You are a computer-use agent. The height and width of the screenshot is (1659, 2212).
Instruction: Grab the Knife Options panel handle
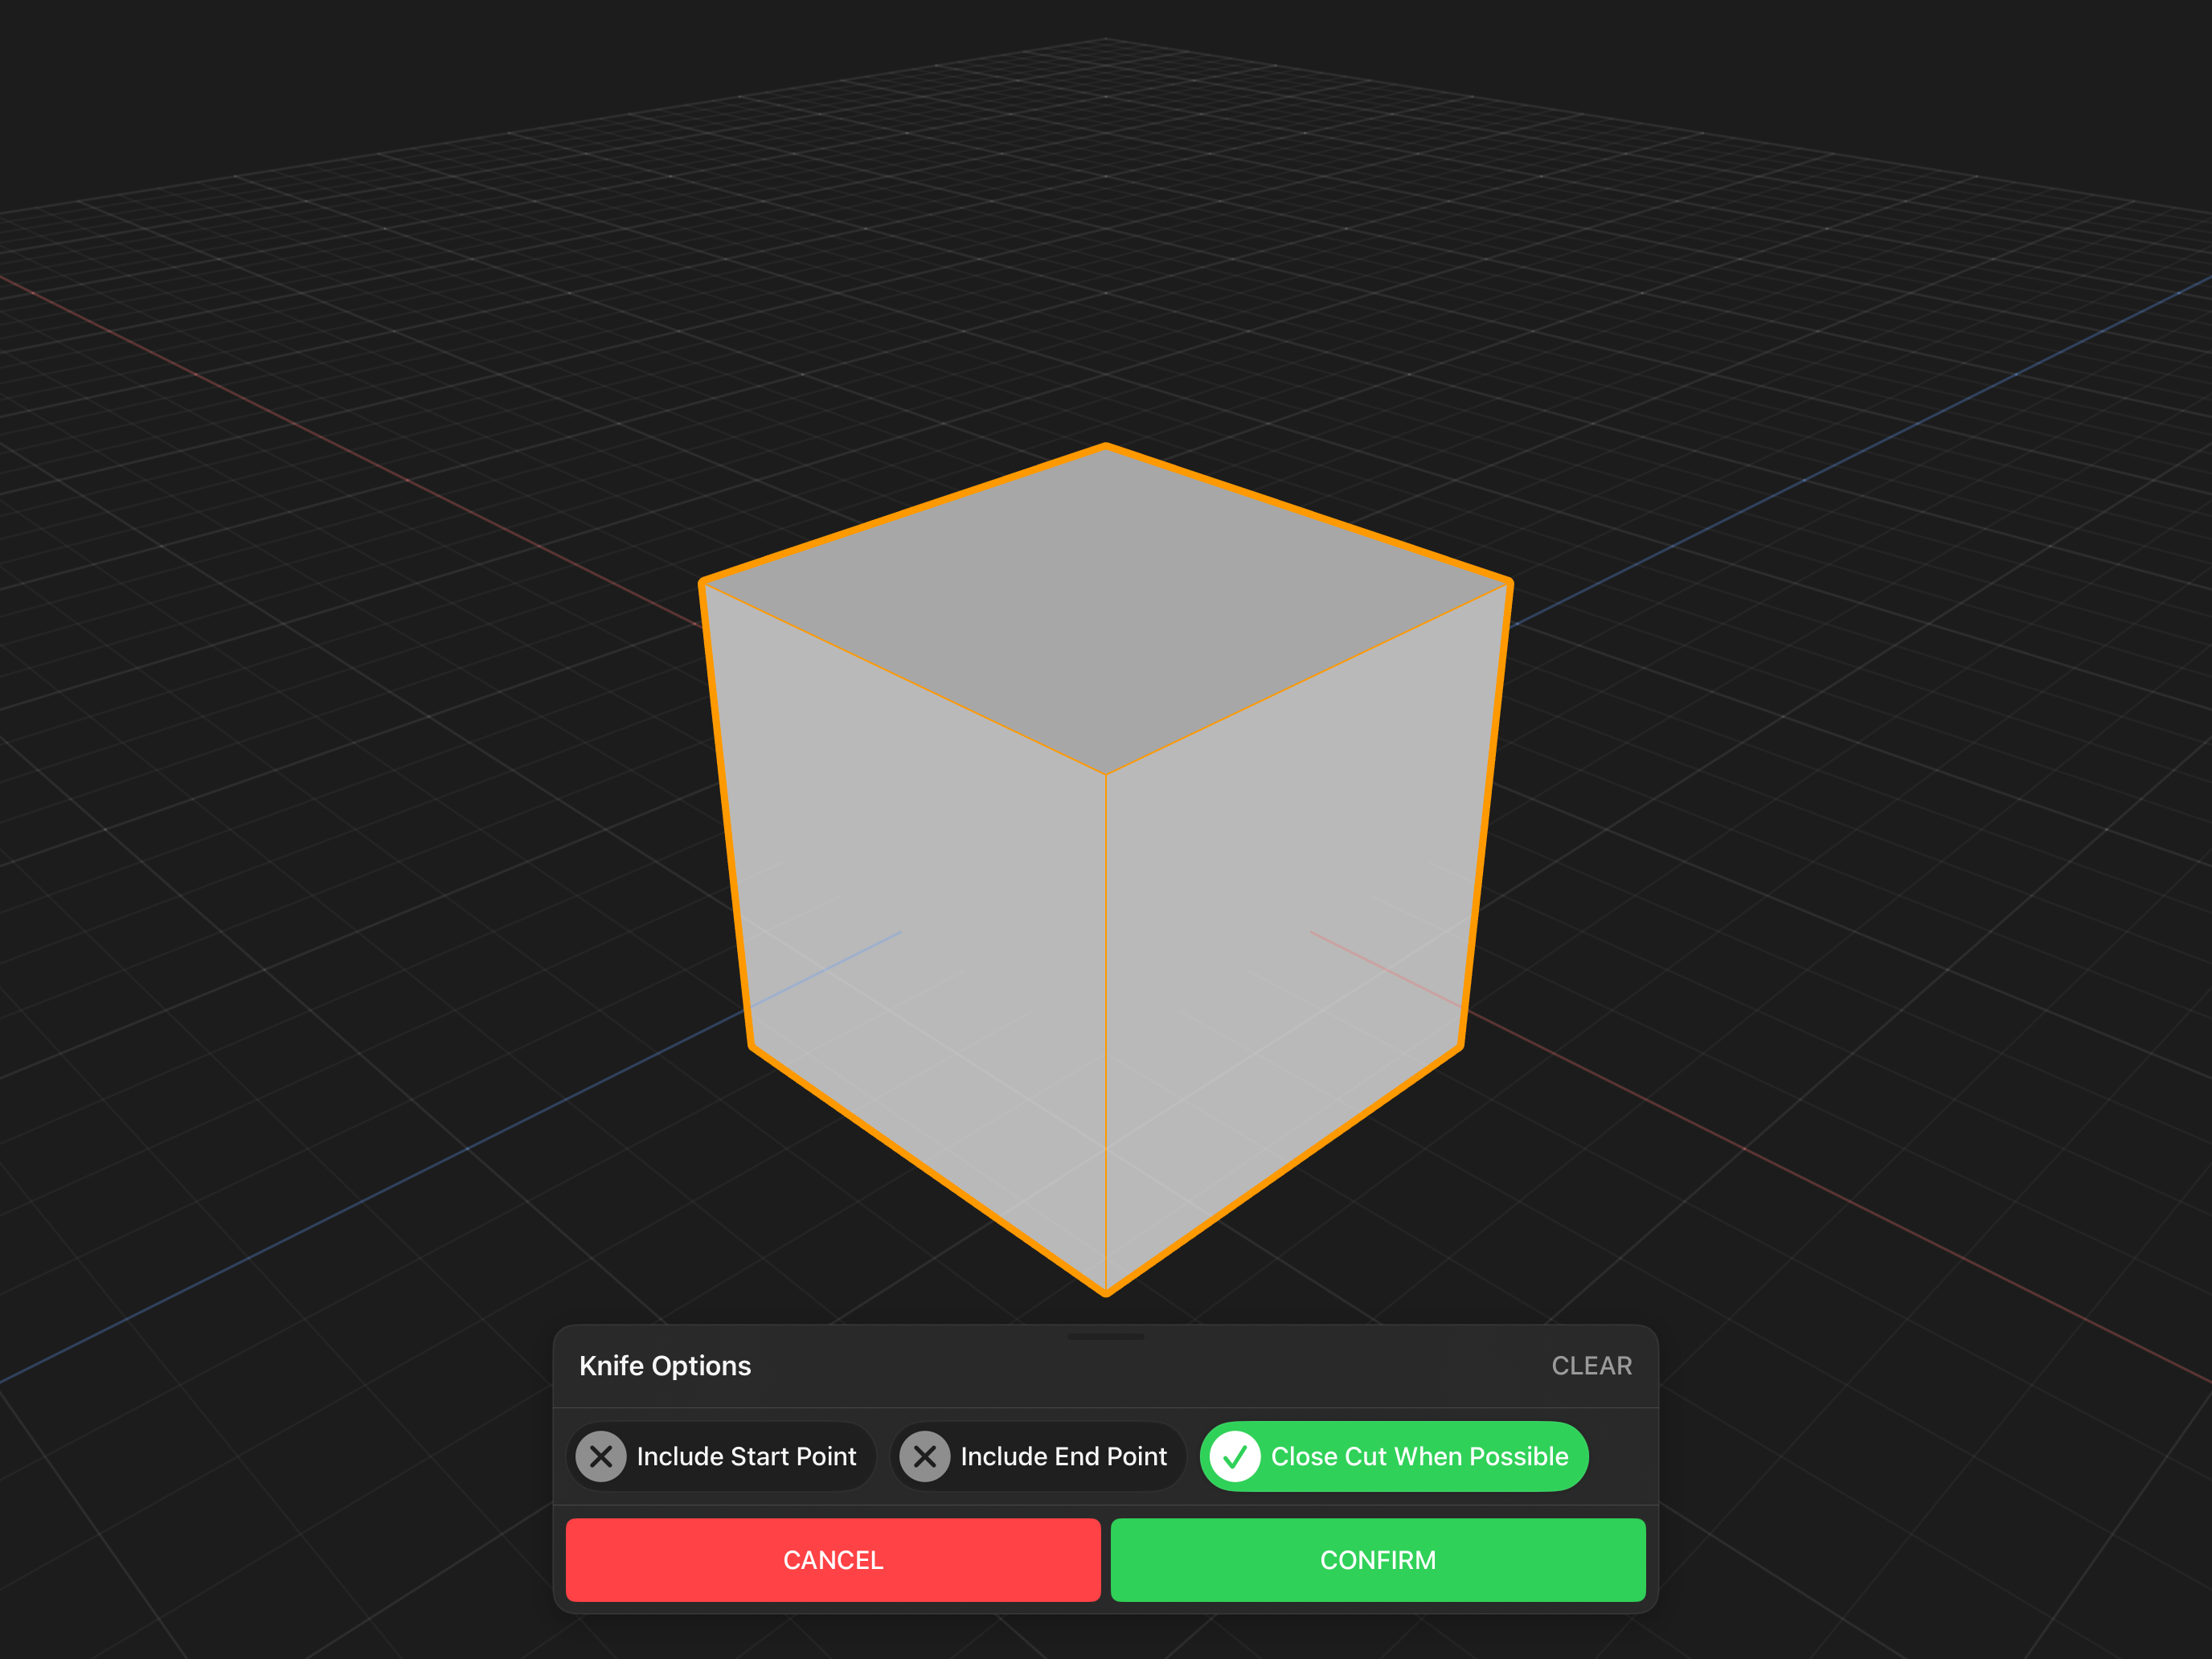[x=1106, y=1336]
